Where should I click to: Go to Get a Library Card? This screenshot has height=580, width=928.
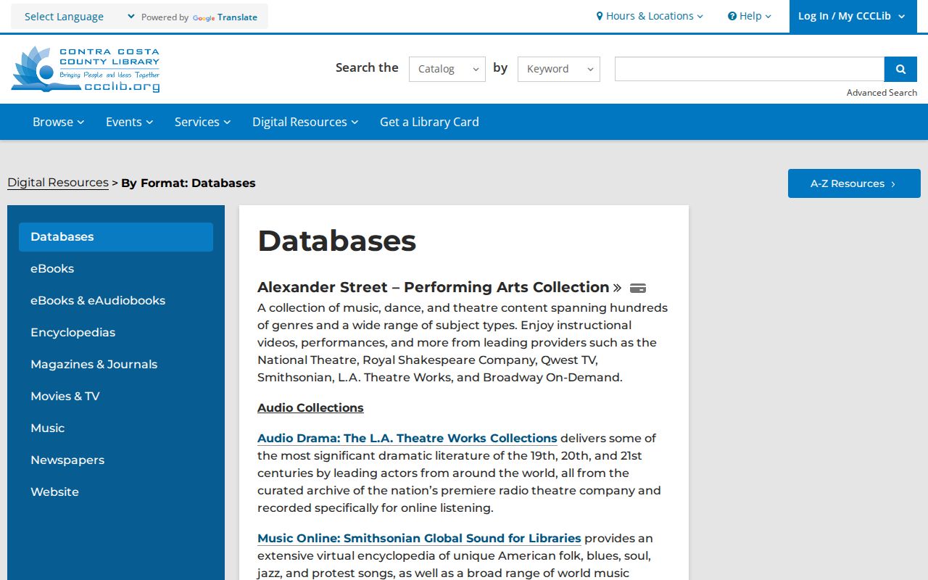(429, 122)
